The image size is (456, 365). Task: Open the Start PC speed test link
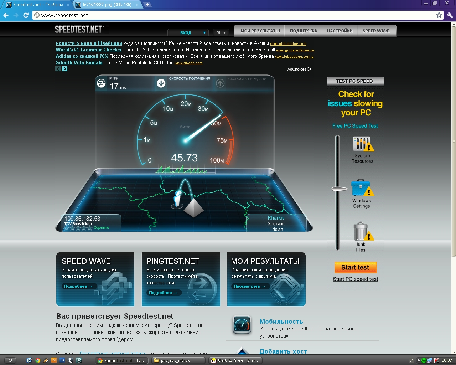coord(356,279)
